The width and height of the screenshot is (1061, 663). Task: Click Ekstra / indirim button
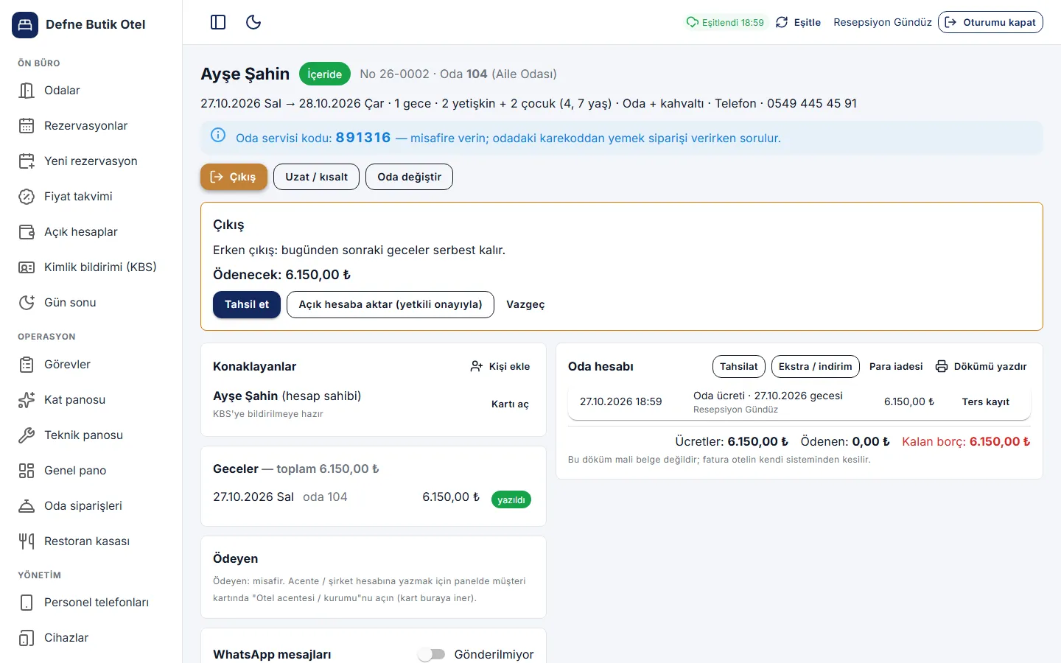(x=815, y=366)
